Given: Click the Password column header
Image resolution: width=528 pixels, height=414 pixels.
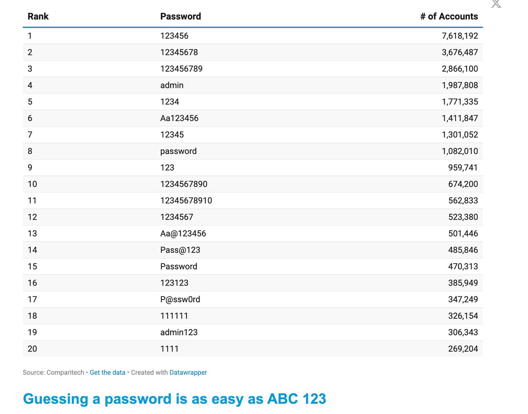Looking at the screenshot, I should pyautogui.click(x=181, y=16).
